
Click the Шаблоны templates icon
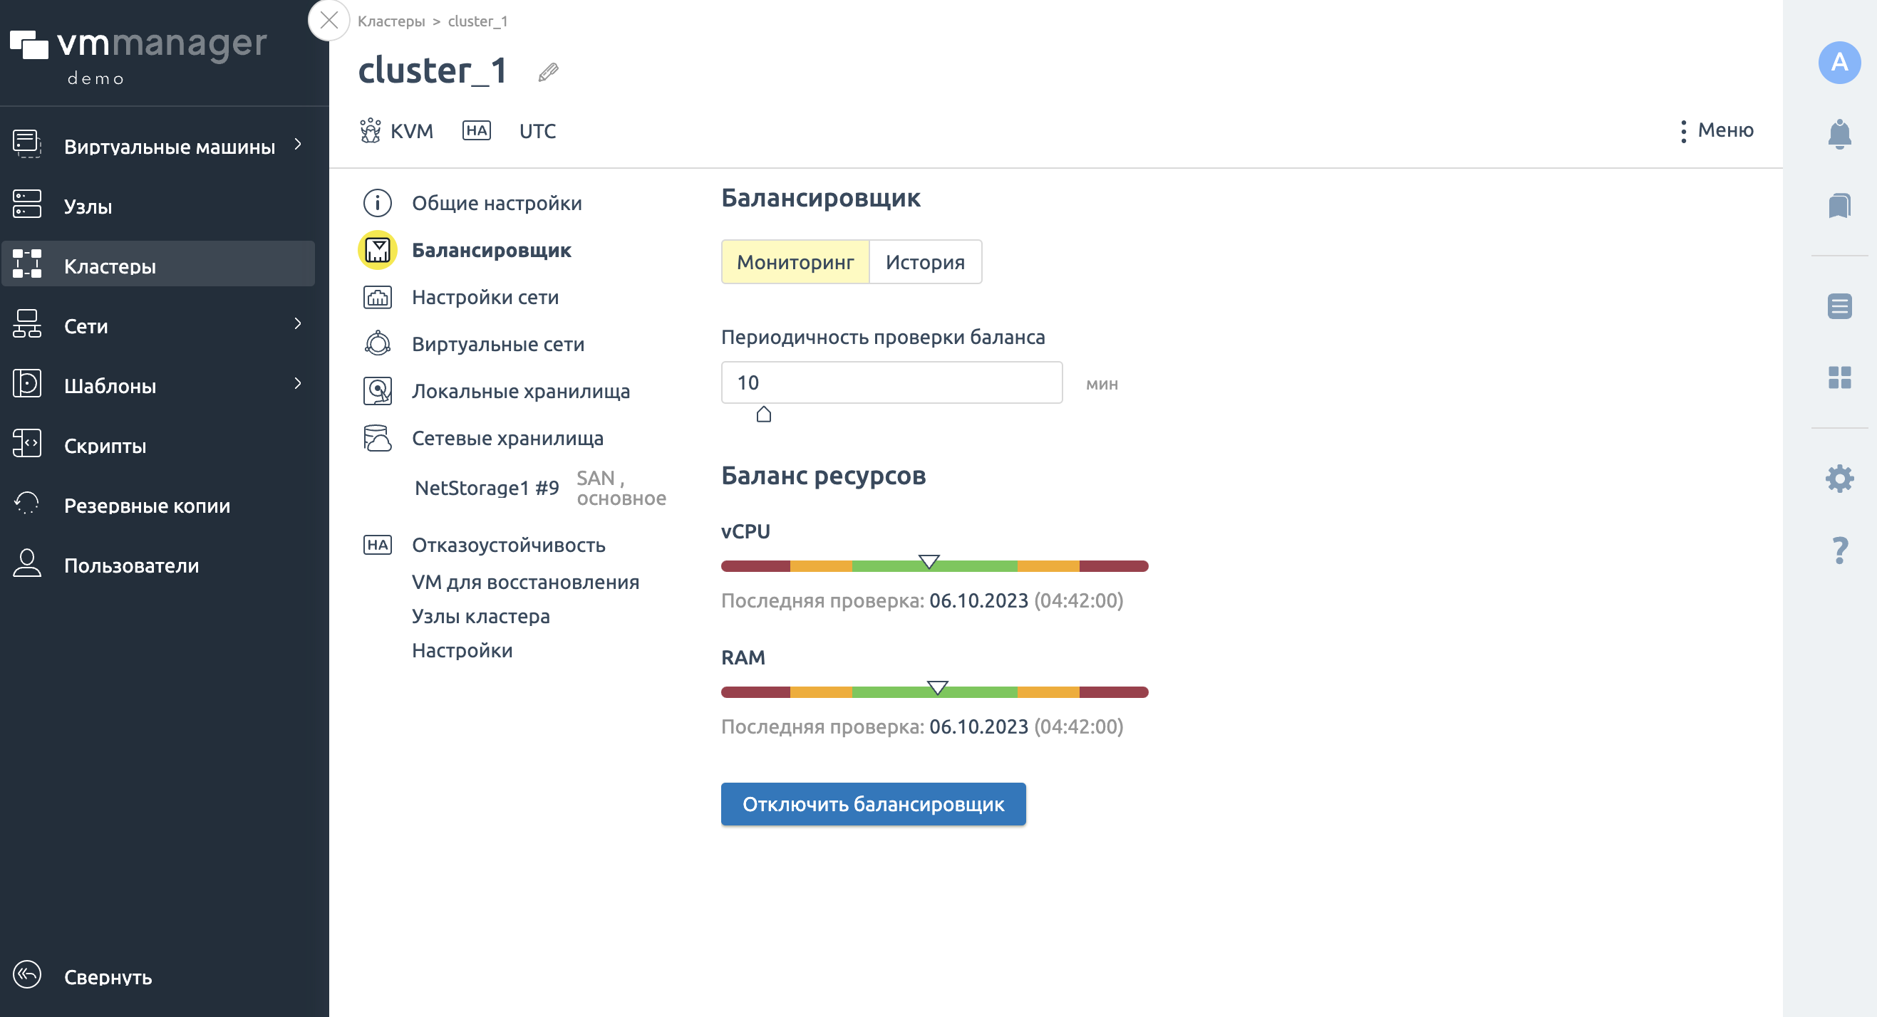point(27,385)
